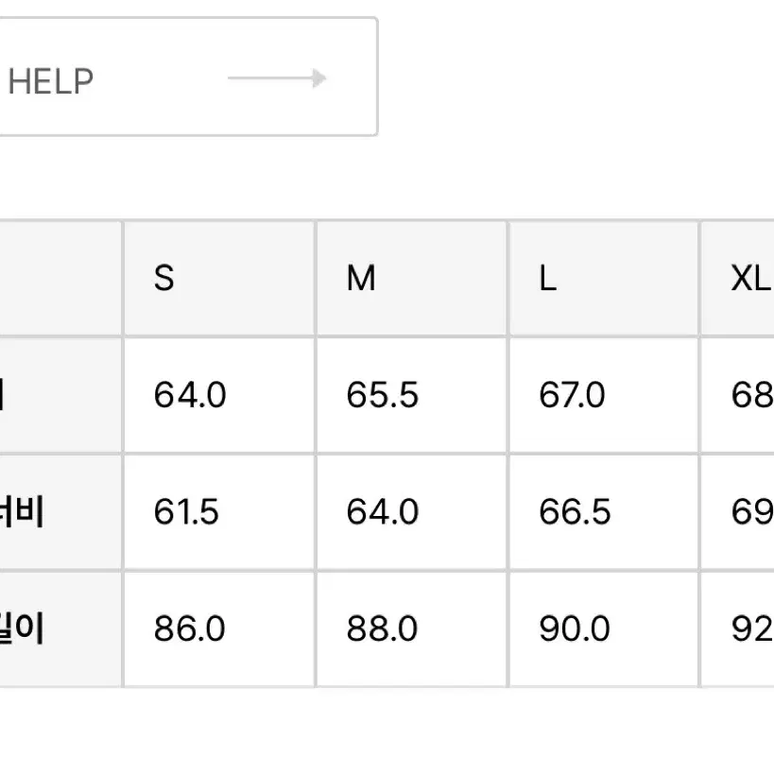Select the L size column header
Viewport: 774px width, 774px height.
tap(547, 278)
